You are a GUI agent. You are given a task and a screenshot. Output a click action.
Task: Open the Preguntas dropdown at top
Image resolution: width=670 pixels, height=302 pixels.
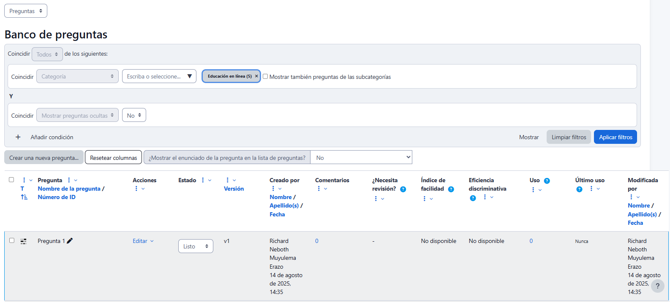[26, 11]
